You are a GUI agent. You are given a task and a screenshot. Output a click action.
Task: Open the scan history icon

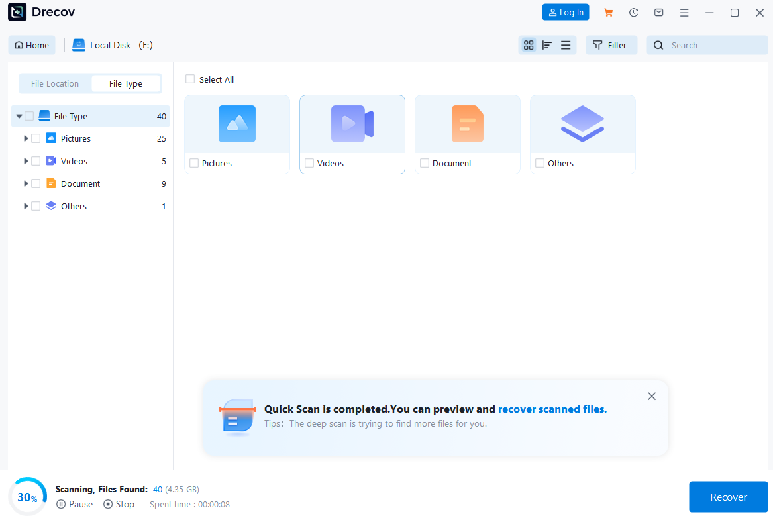[633, 12]
